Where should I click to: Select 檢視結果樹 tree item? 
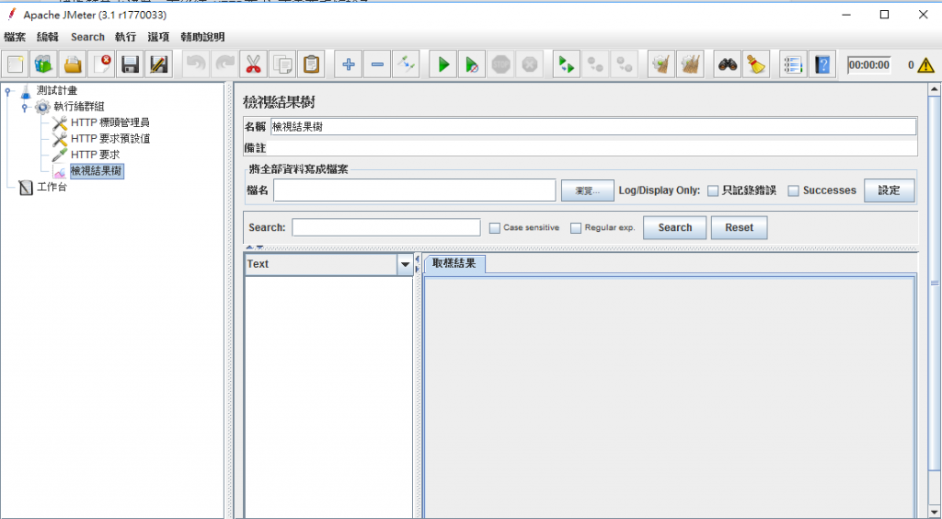coord(96,171)
